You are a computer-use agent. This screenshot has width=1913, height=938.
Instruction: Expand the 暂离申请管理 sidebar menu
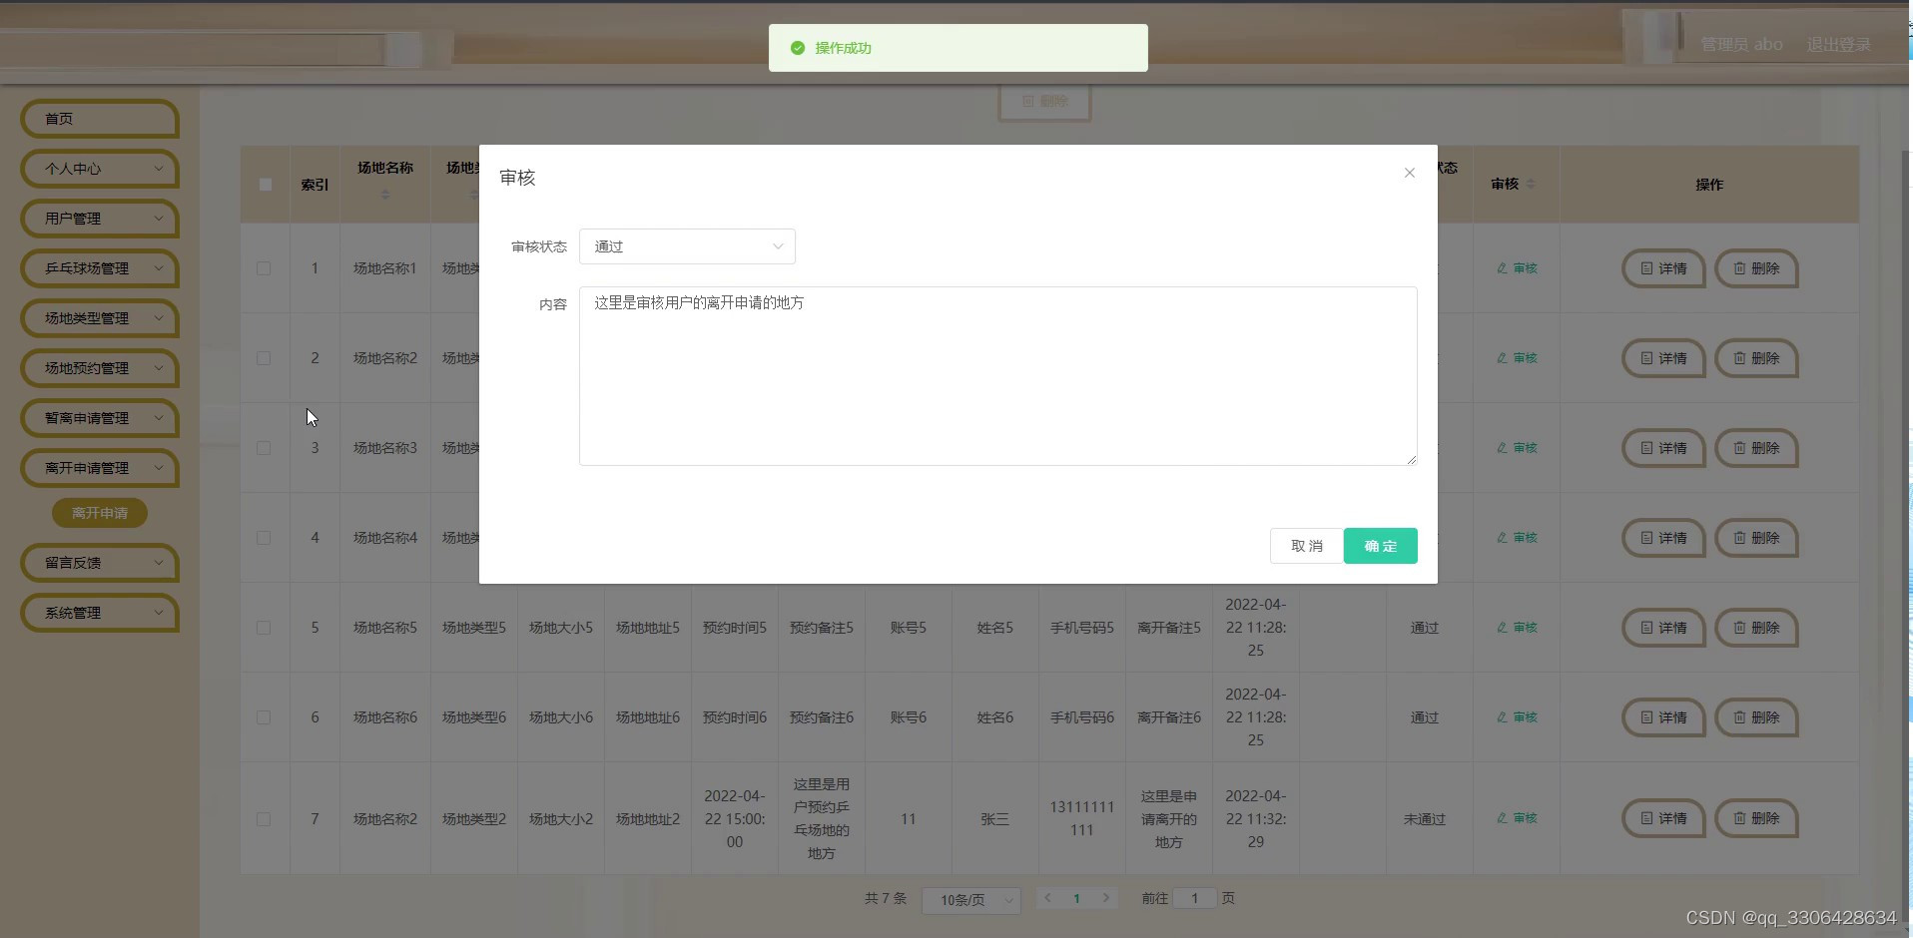pyautogui.click(x=100, y=418)
